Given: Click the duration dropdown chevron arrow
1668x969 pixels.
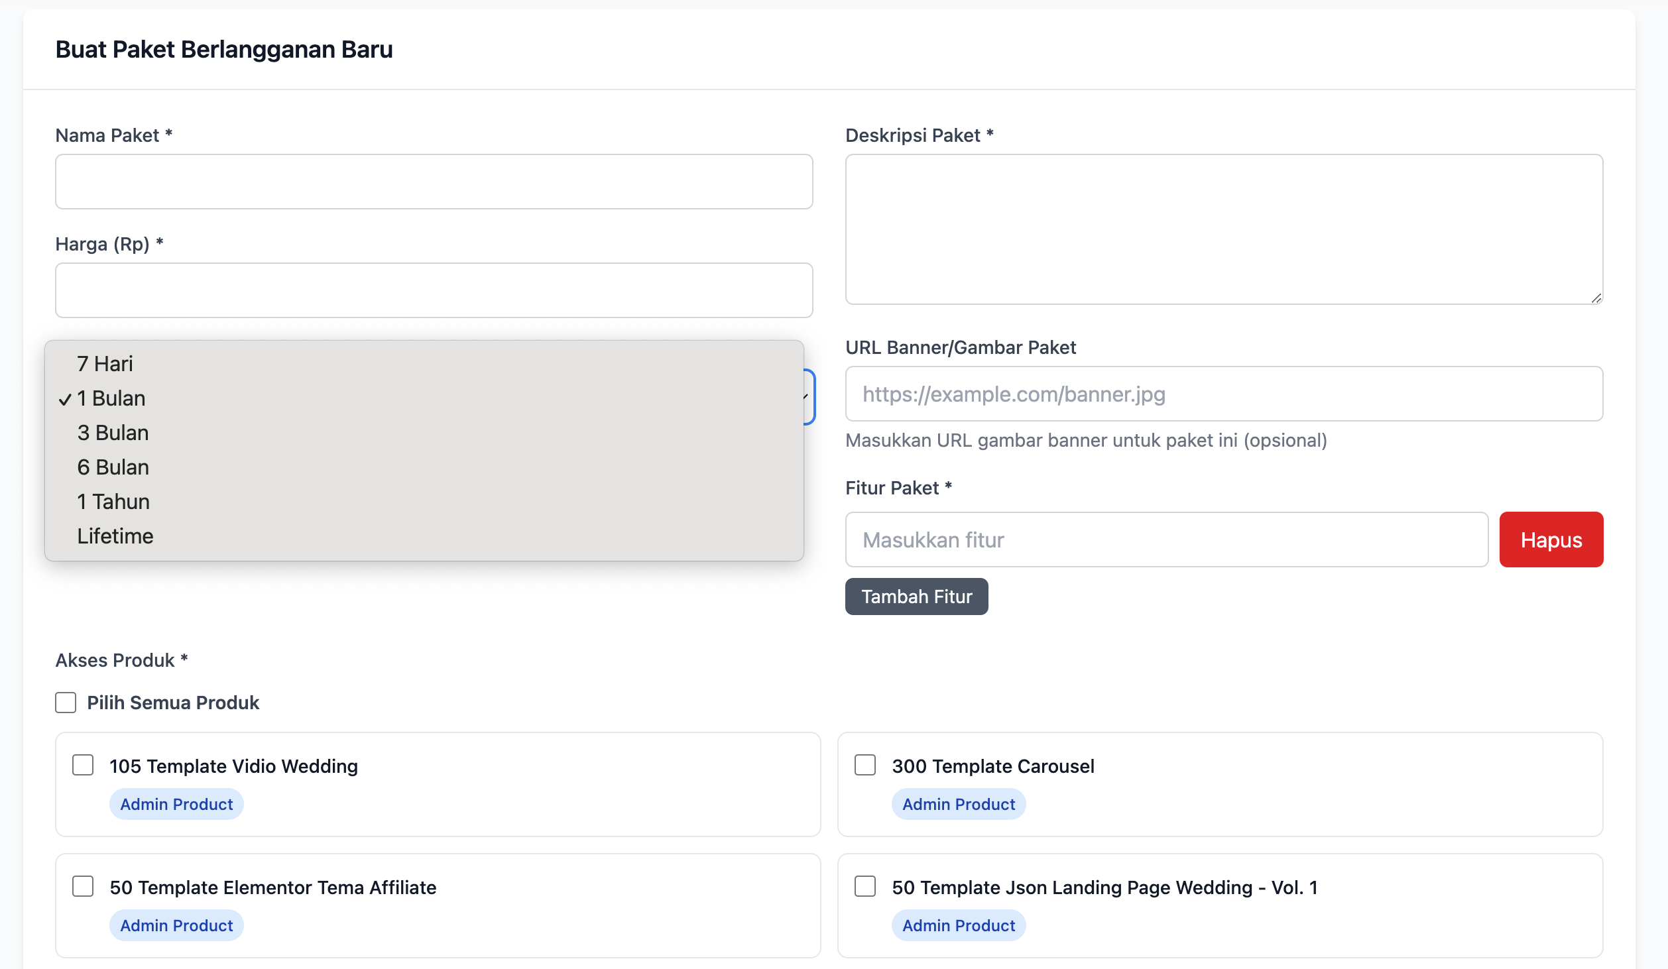Looking at the screenshot, I should 806,396.
